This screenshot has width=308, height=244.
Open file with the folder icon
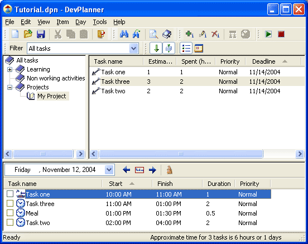[x=28, y=34]
